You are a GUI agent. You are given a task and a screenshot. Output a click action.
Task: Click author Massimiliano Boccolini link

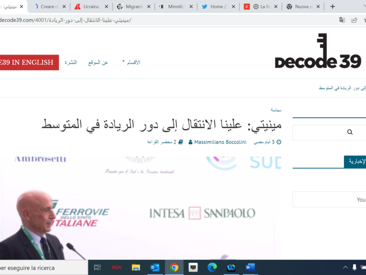pyautogui.click(x=220, y=142)
